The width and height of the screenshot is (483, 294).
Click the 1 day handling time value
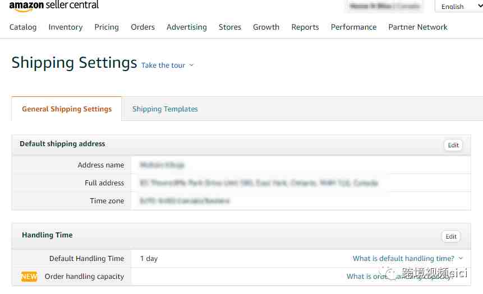(149, 259)
